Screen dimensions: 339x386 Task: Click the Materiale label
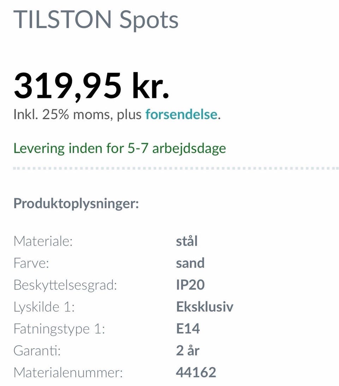[43, 241]
